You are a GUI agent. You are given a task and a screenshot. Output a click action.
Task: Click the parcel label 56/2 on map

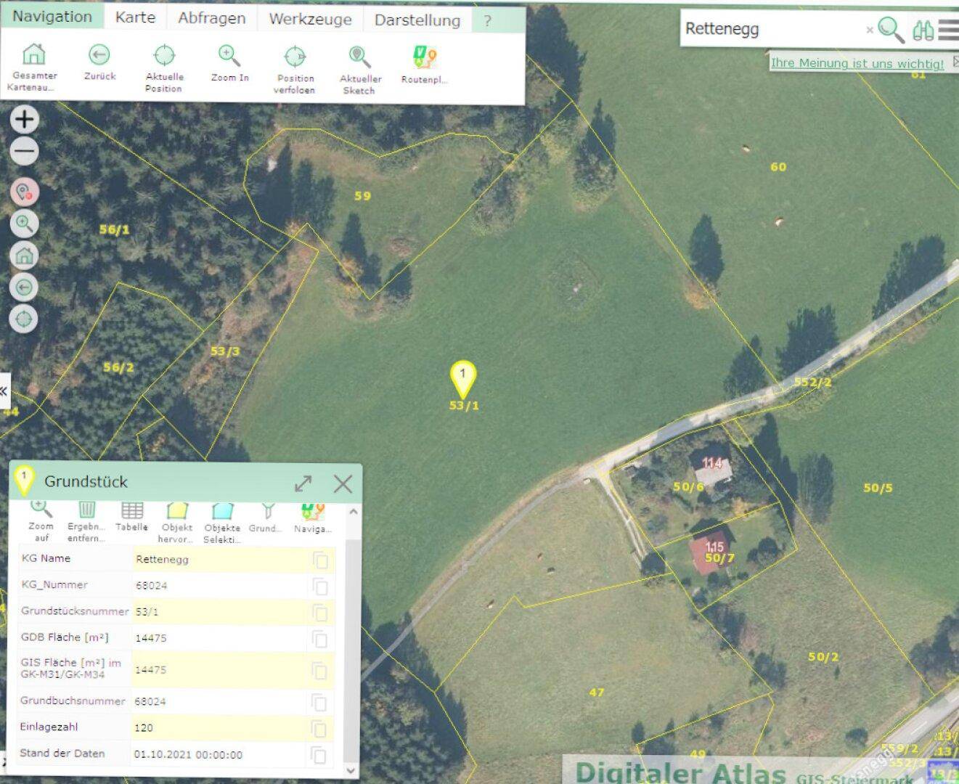click(118, 367)
